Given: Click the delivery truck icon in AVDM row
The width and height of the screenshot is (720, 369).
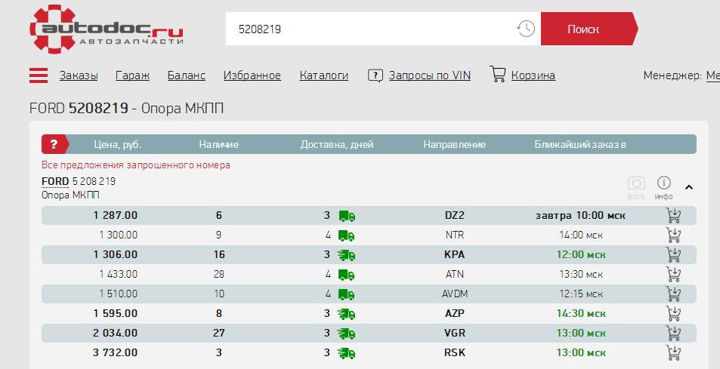Looking at the screenshot, I should point(347,294).
